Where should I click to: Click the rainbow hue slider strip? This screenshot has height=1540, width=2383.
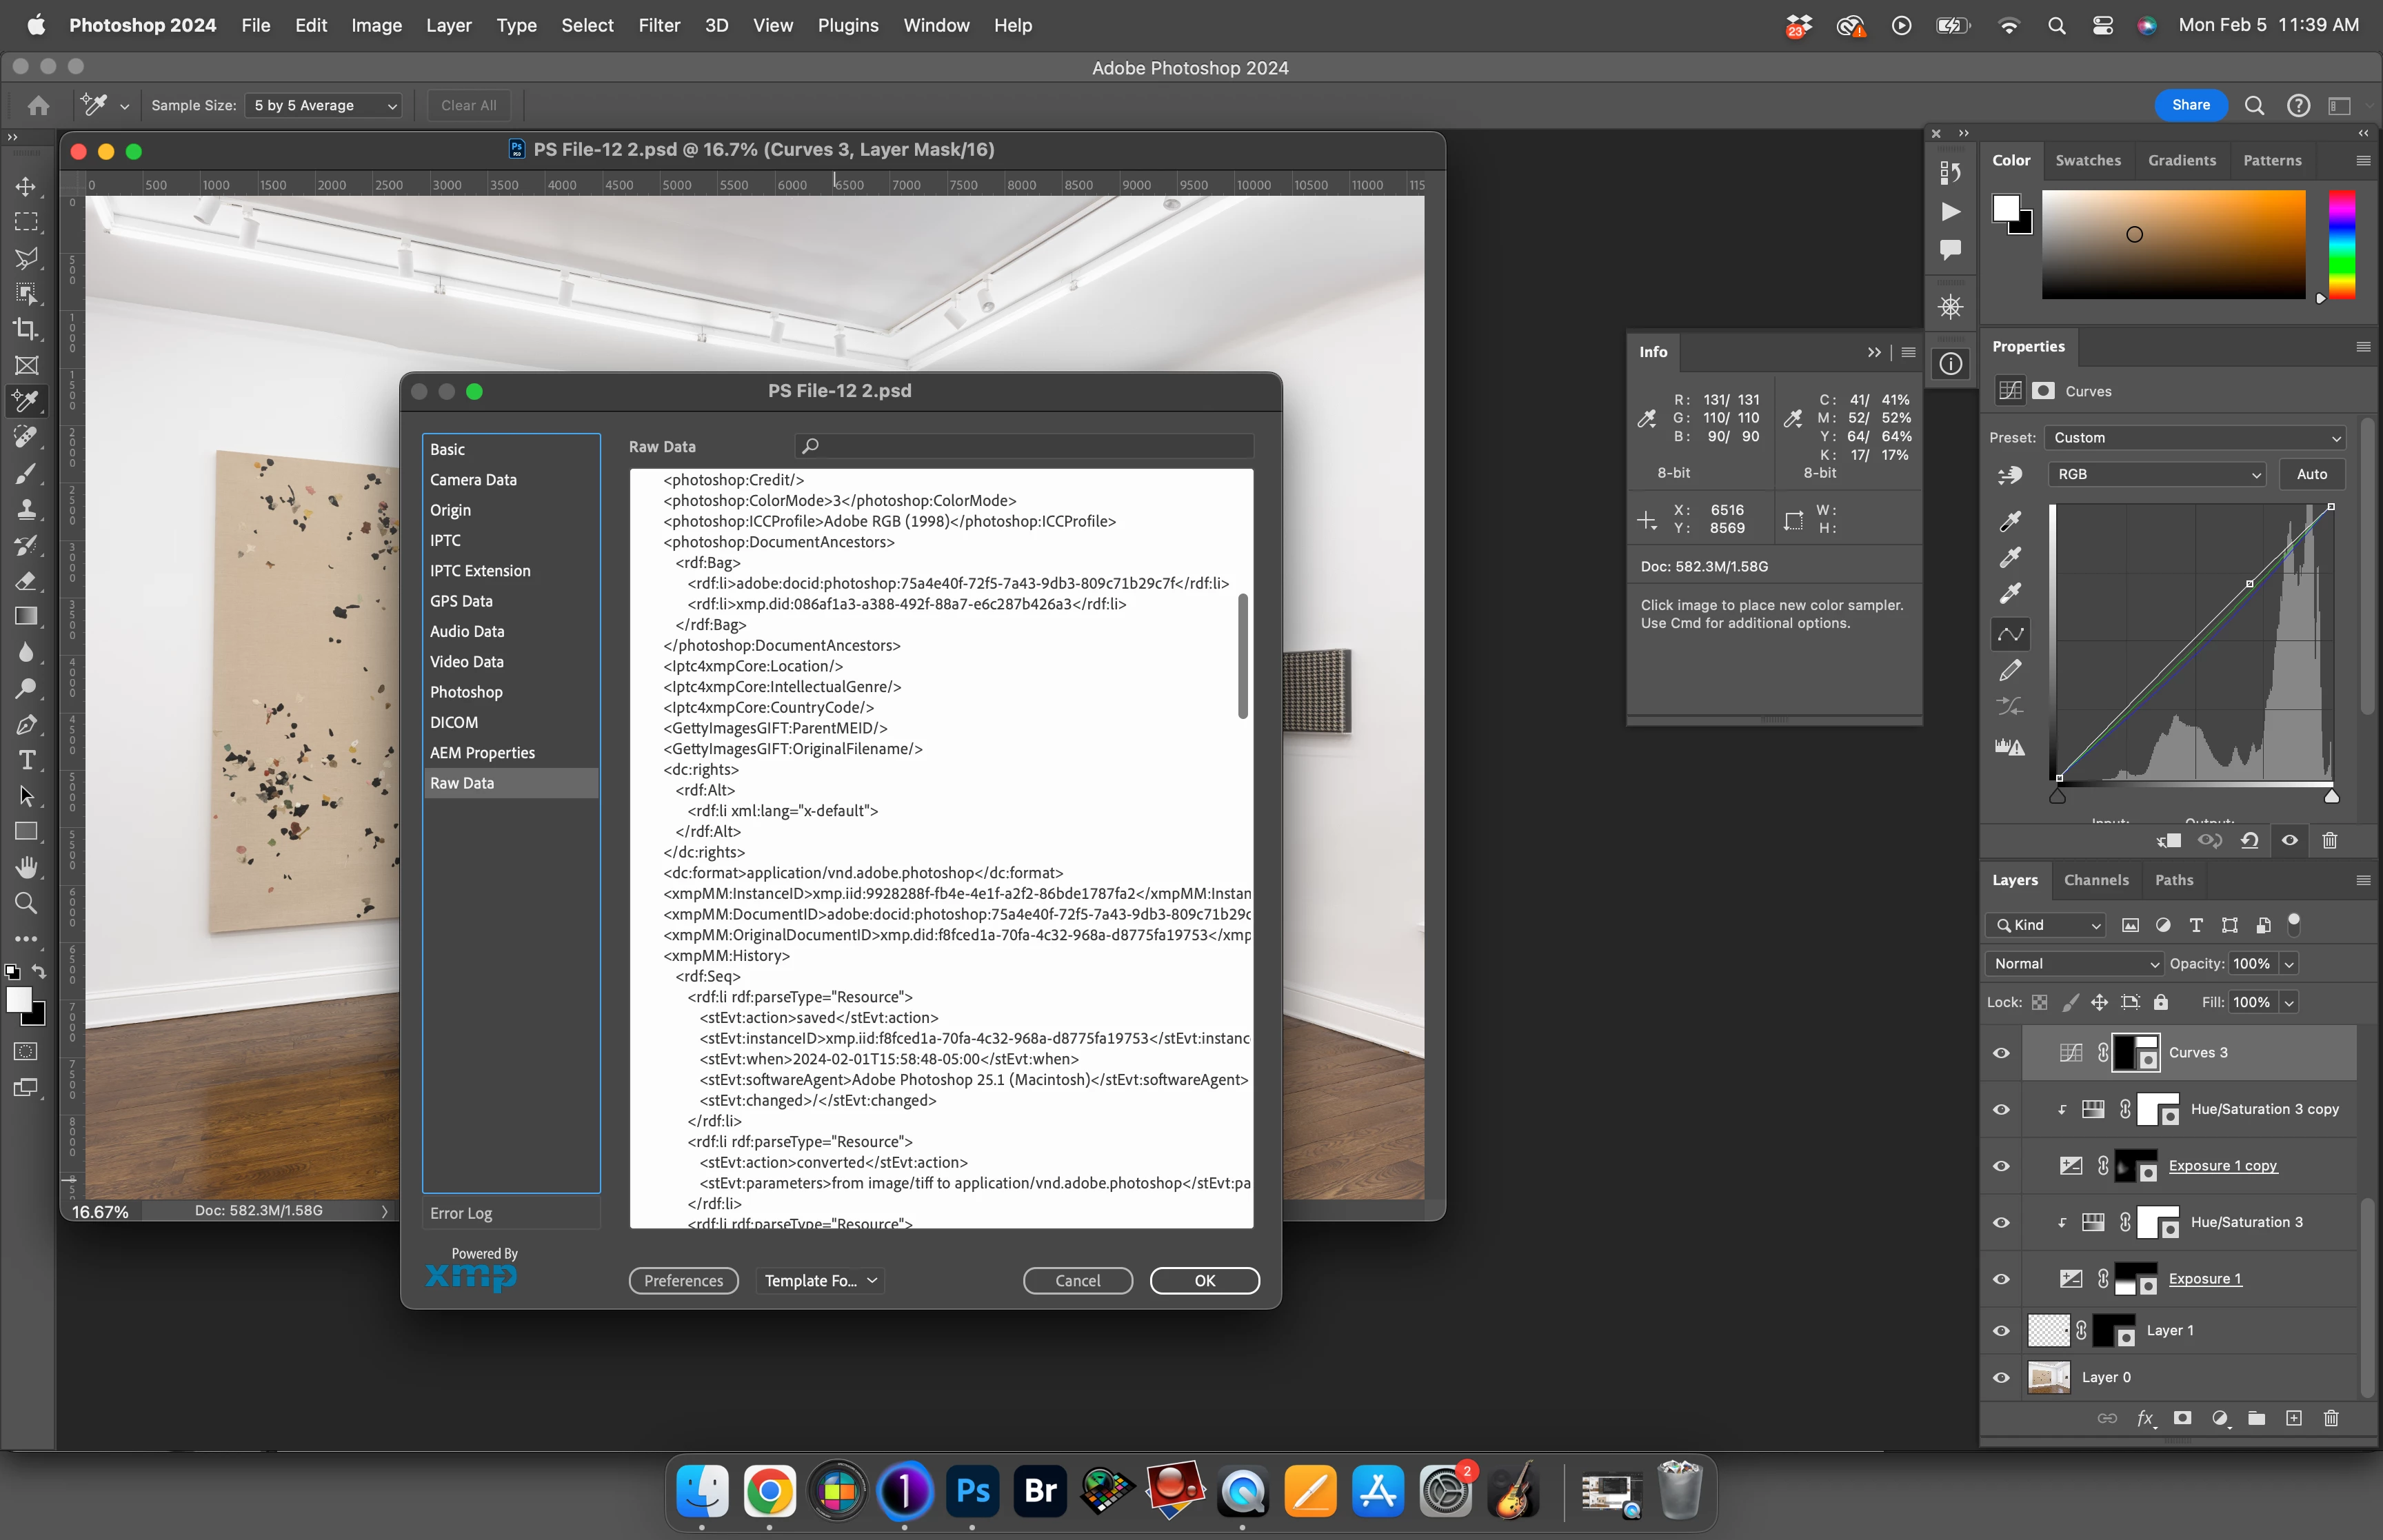click(2341, 245)
